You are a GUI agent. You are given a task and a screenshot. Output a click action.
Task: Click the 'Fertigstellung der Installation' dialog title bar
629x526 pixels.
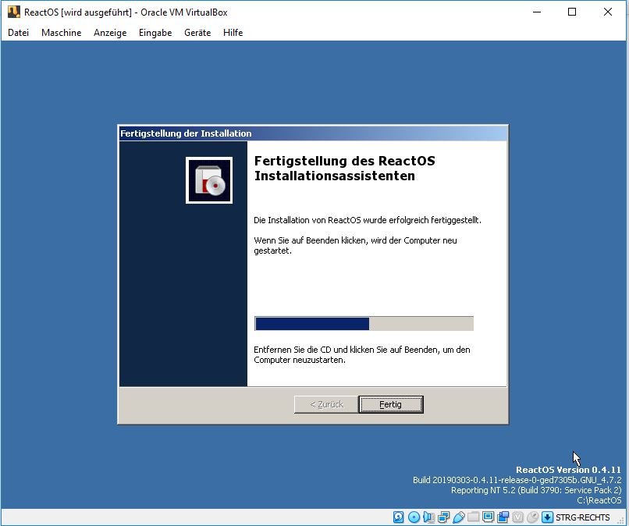coord(313,133)
